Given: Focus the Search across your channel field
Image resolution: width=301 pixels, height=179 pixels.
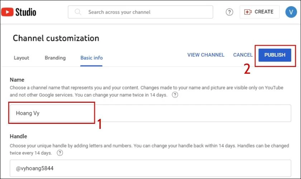Looking at the screenshot, I should tap(140, 12).
